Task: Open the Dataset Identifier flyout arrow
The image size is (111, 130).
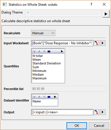Action: (x=55, y=97)
